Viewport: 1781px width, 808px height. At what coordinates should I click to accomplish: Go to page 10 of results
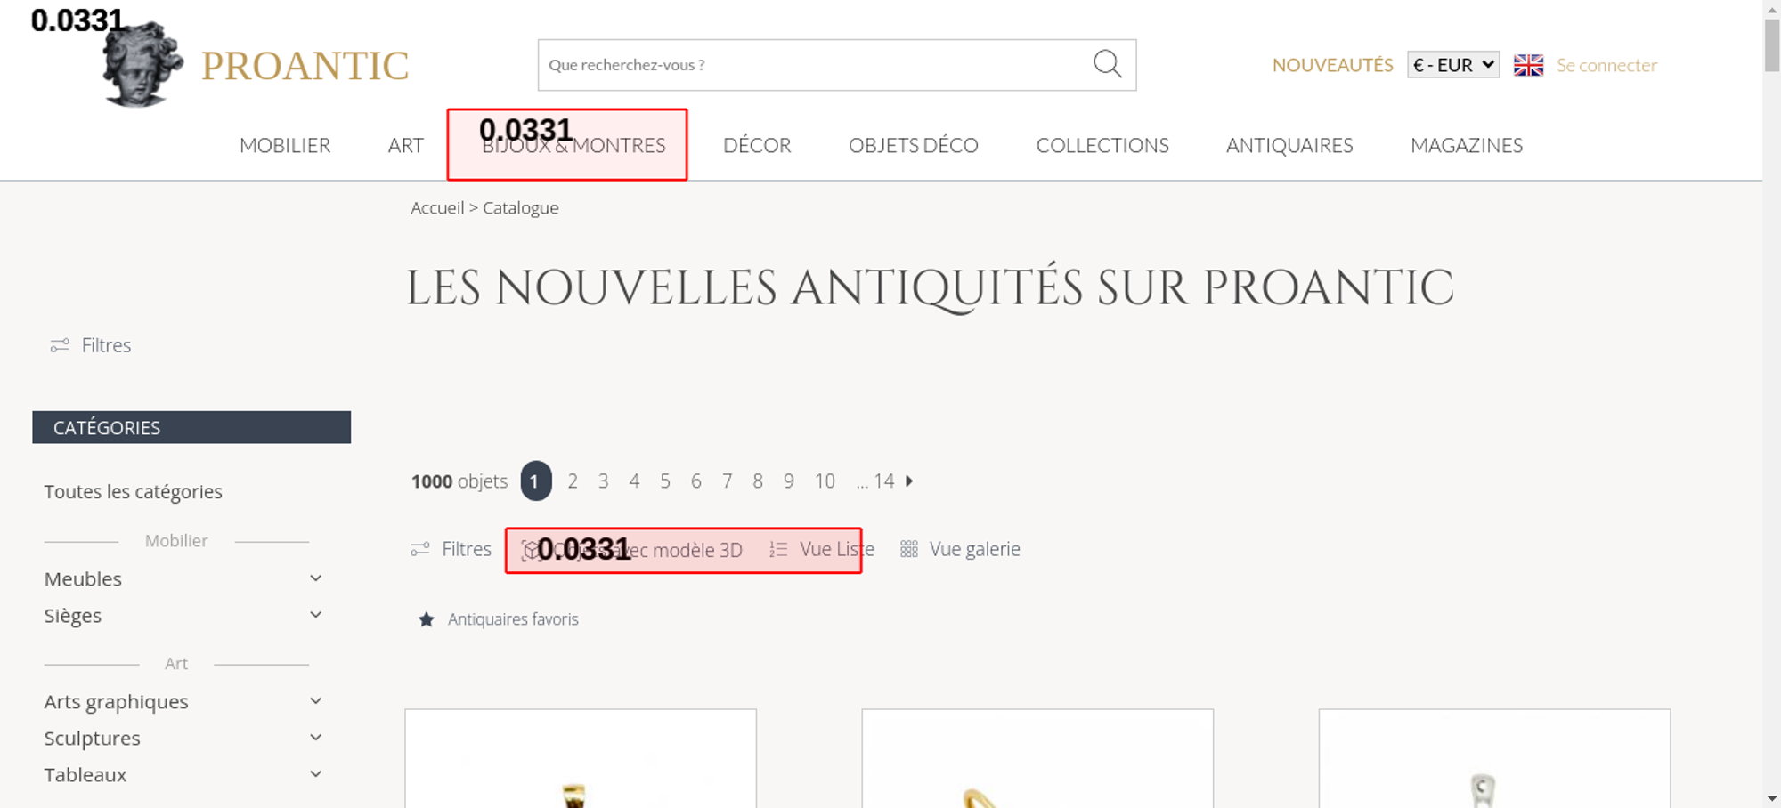[x=825, y=481]
